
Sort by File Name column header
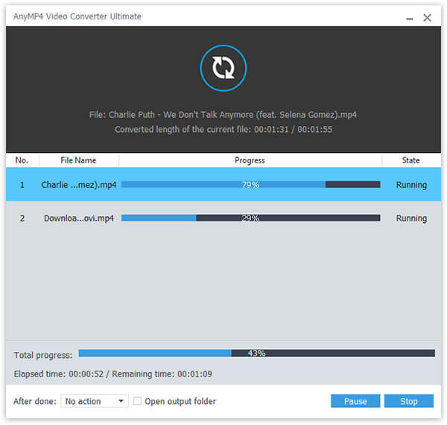click(79, 160)
